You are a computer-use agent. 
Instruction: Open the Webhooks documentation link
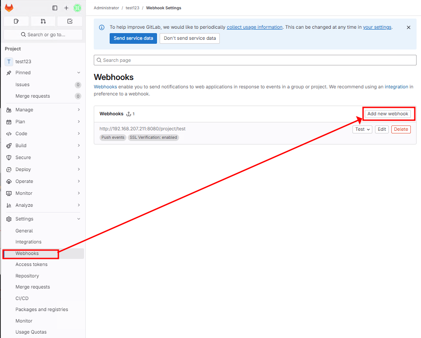[105, 87]
